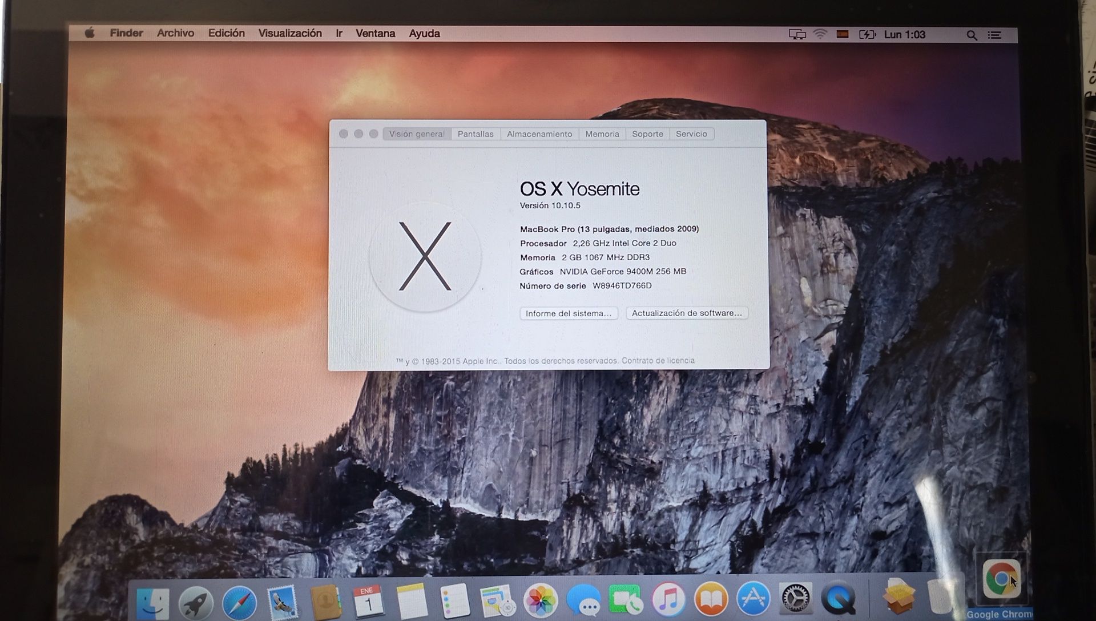Click the Spanish flag input source icon
The image size is (1096, 621).
(843, 34)
